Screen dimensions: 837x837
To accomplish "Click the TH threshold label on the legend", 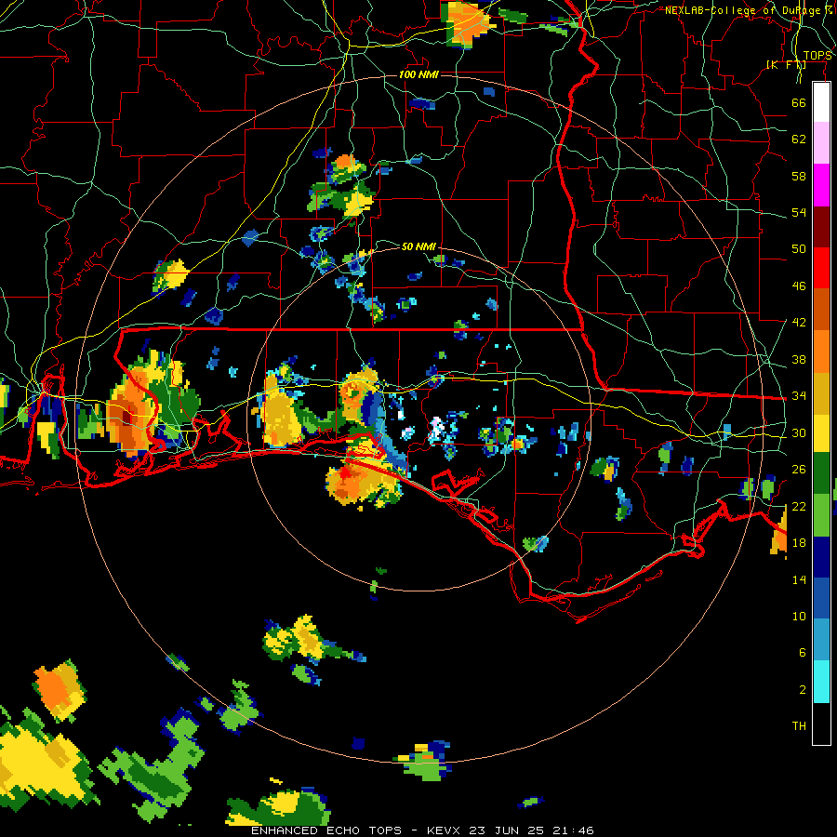I will [x=799, y=725].
